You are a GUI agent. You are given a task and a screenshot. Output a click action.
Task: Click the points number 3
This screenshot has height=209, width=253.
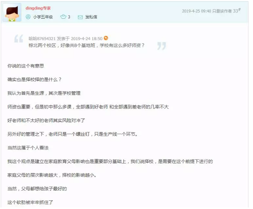[x=69, y=17]
